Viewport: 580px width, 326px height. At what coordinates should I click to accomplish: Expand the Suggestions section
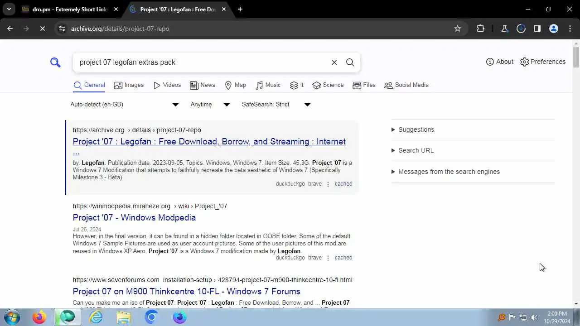412,129
